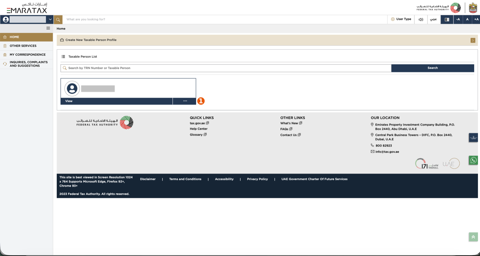Open the What's New link
The height and width of the screenshot is (256, 480).
pyautogui.click(x=291, y=123)
